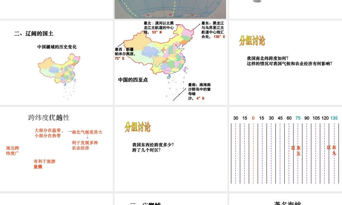342x205 pixels.
Task: Select the 最西 label mentioning 帕米尔高原 73°E
Action: (125, 54)
